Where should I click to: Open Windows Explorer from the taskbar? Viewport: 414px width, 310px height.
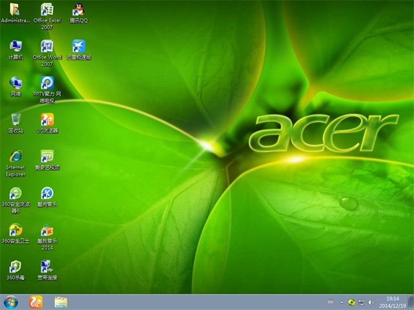tap(61, 302)
